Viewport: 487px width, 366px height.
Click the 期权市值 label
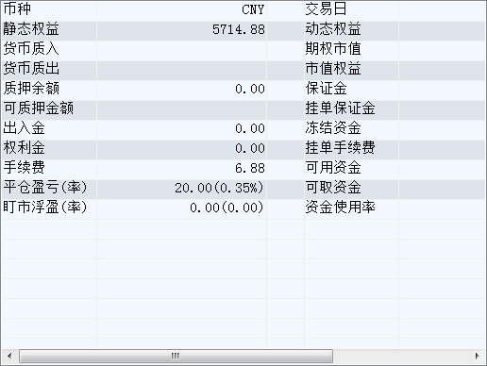[333, 49]
